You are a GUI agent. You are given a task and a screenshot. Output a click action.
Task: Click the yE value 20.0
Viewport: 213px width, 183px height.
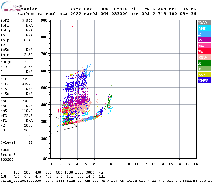pos(28,126)
